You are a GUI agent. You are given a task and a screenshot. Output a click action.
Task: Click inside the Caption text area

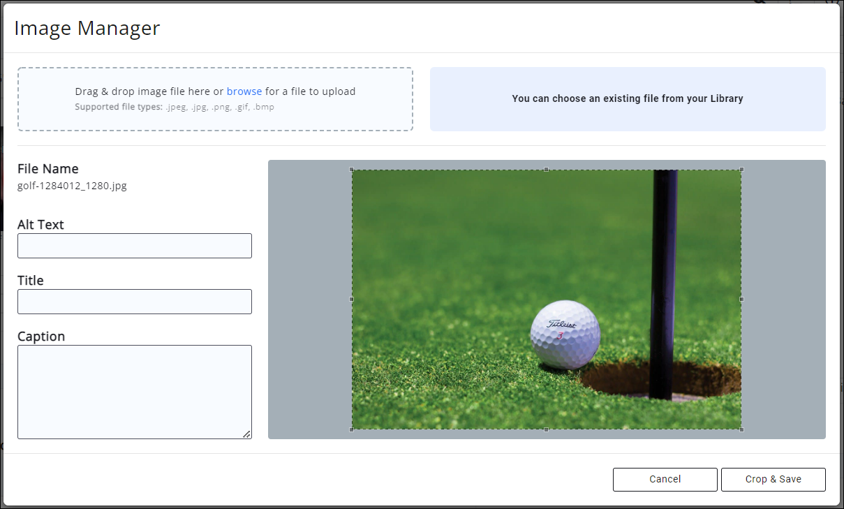(x=134, y=391)
